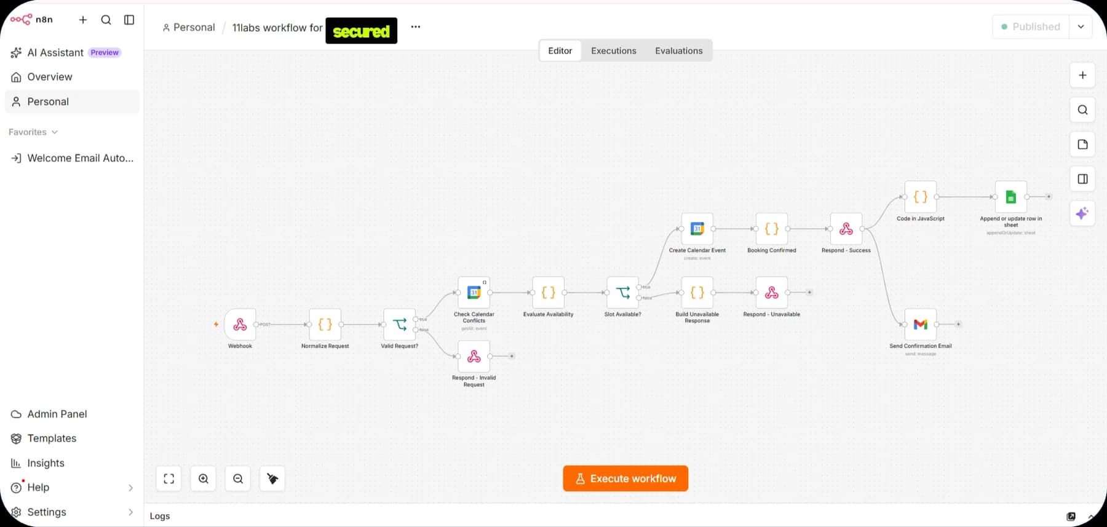
Task: Open the Logs panel
Action: click(160, 516)
